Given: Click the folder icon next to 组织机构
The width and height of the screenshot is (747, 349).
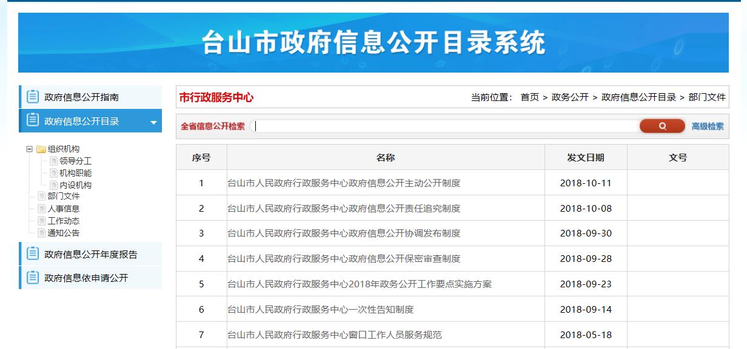Looking at the screenshot, I should point(41,149).
